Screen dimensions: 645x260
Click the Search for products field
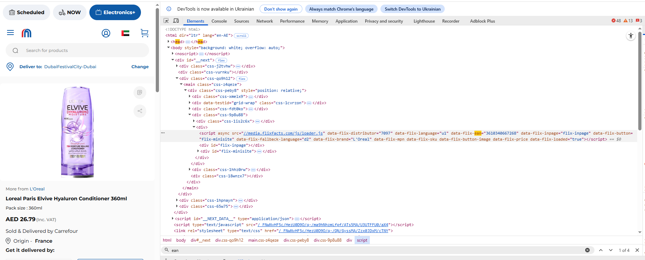pyautogui.click(x=77, y=51)
